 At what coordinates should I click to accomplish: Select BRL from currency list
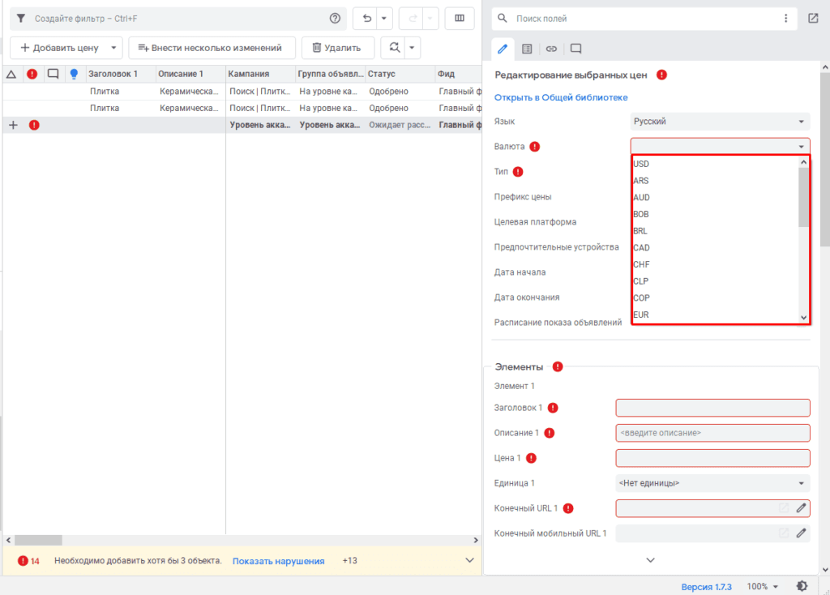click(x=716, y=231)
